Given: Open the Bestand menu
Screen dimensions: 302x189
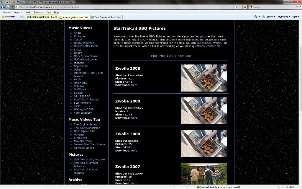Looking at the screenshot, I should coord(7,12).
